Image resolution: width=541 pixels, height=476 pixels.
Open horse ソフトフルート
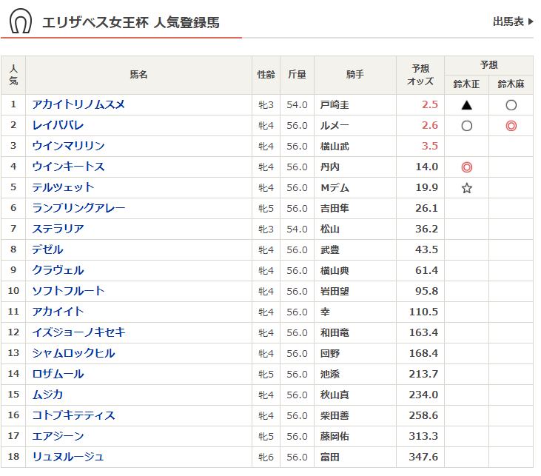point(68,291)
